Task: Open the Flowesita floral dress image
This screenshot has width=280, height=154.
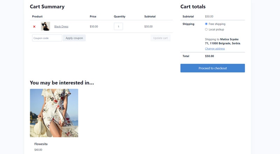Action: point(54,113)
